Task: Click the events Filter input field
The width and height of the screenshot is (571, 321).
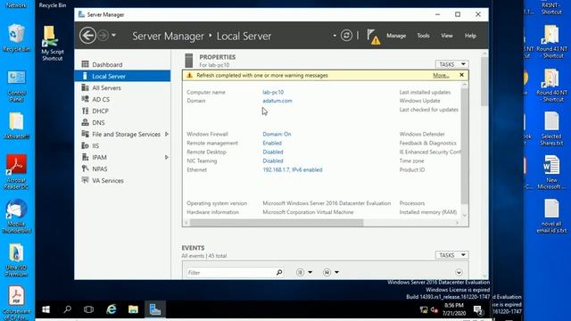Action: point(231,273)
